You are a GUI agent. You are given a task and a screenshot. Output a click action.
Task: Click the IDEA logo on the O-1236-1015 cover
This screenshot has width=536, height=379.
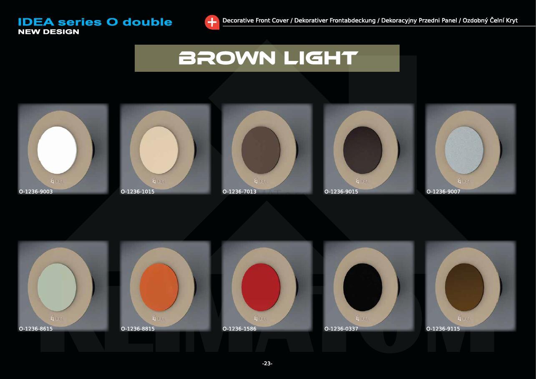pos(159,181)
